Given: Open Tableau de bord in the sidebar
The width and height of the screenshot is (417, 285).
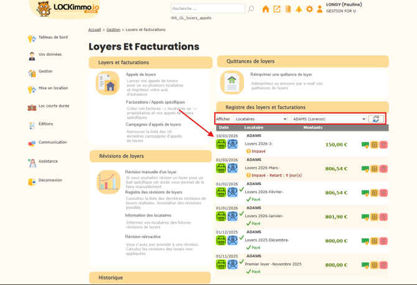Looking at the screenshot, I should coord(53,37).
